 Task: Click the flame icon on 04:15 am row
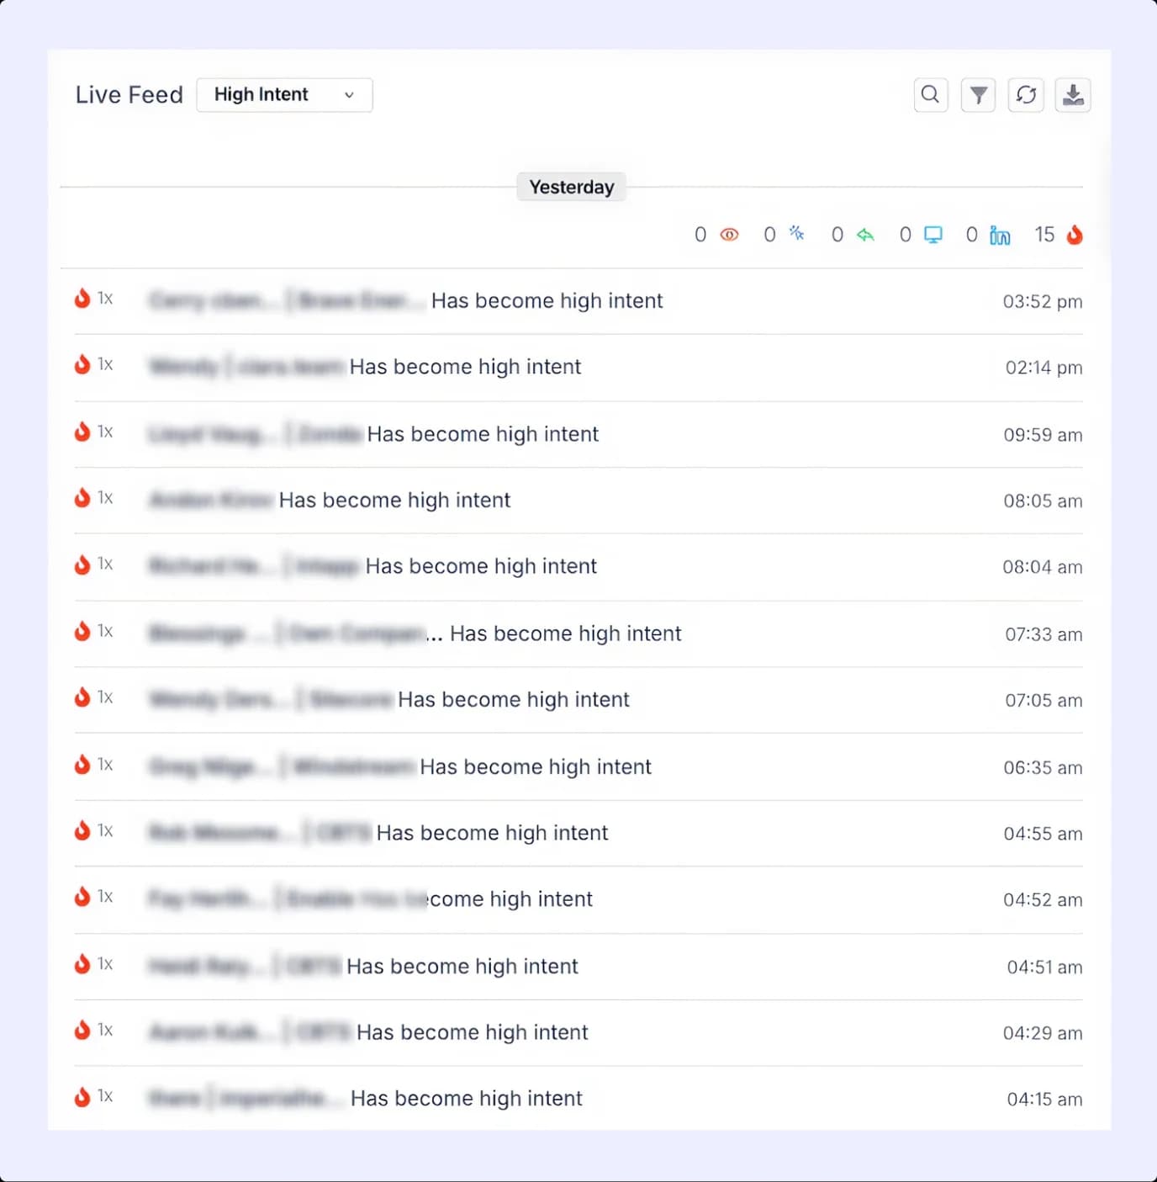[82, 1097]
